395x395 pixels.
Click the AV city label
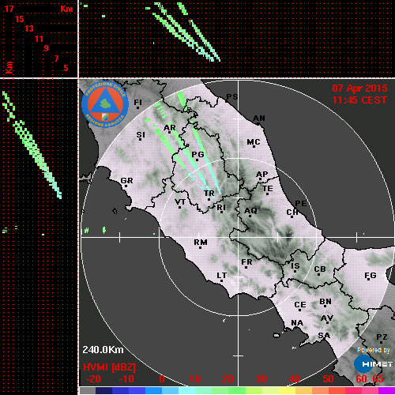point(327,318)
